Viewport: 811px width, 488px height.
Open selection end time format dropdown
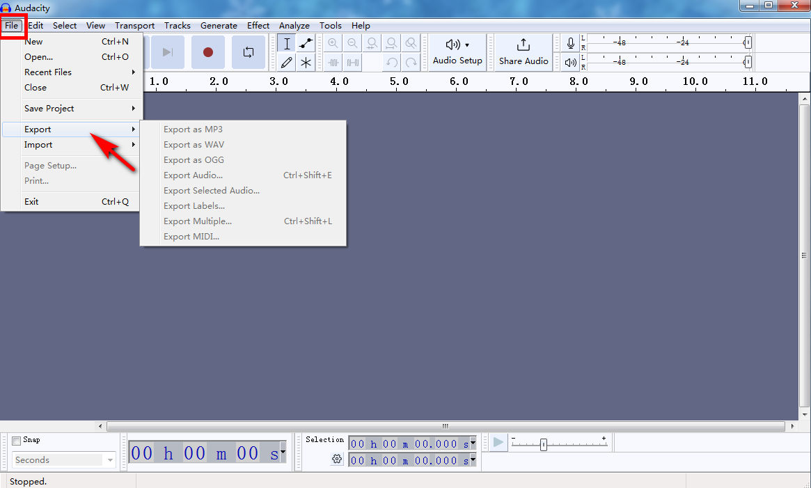pos(473,459)
